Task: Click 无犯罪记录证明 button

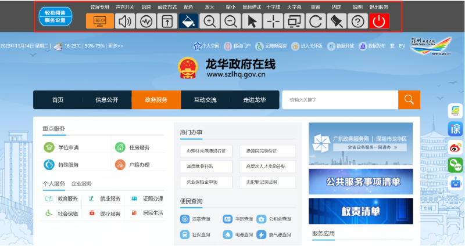Action: [x=267, y=182]
